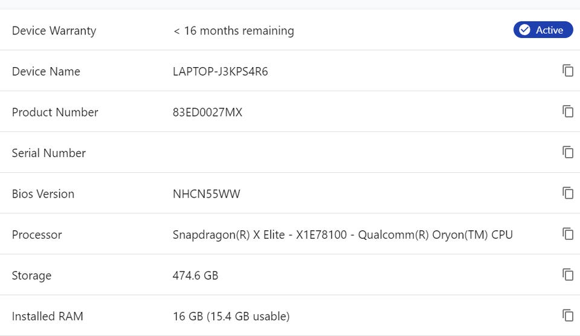Click the Installed RAM row label
The image size is (580, 336).
pyautogui.click(x=48, y=316)
